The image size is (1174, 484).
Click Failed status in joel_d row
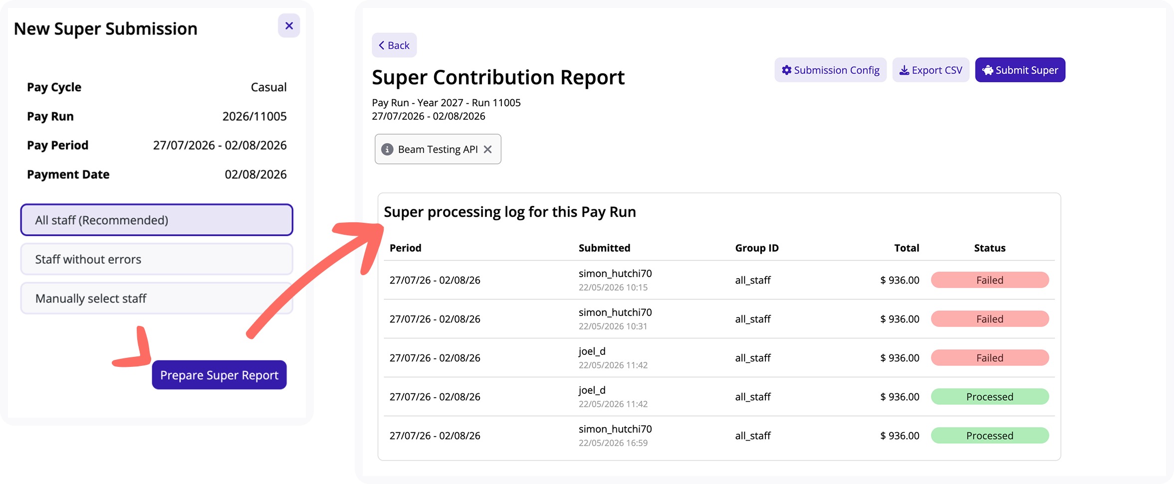pos(990,357)
